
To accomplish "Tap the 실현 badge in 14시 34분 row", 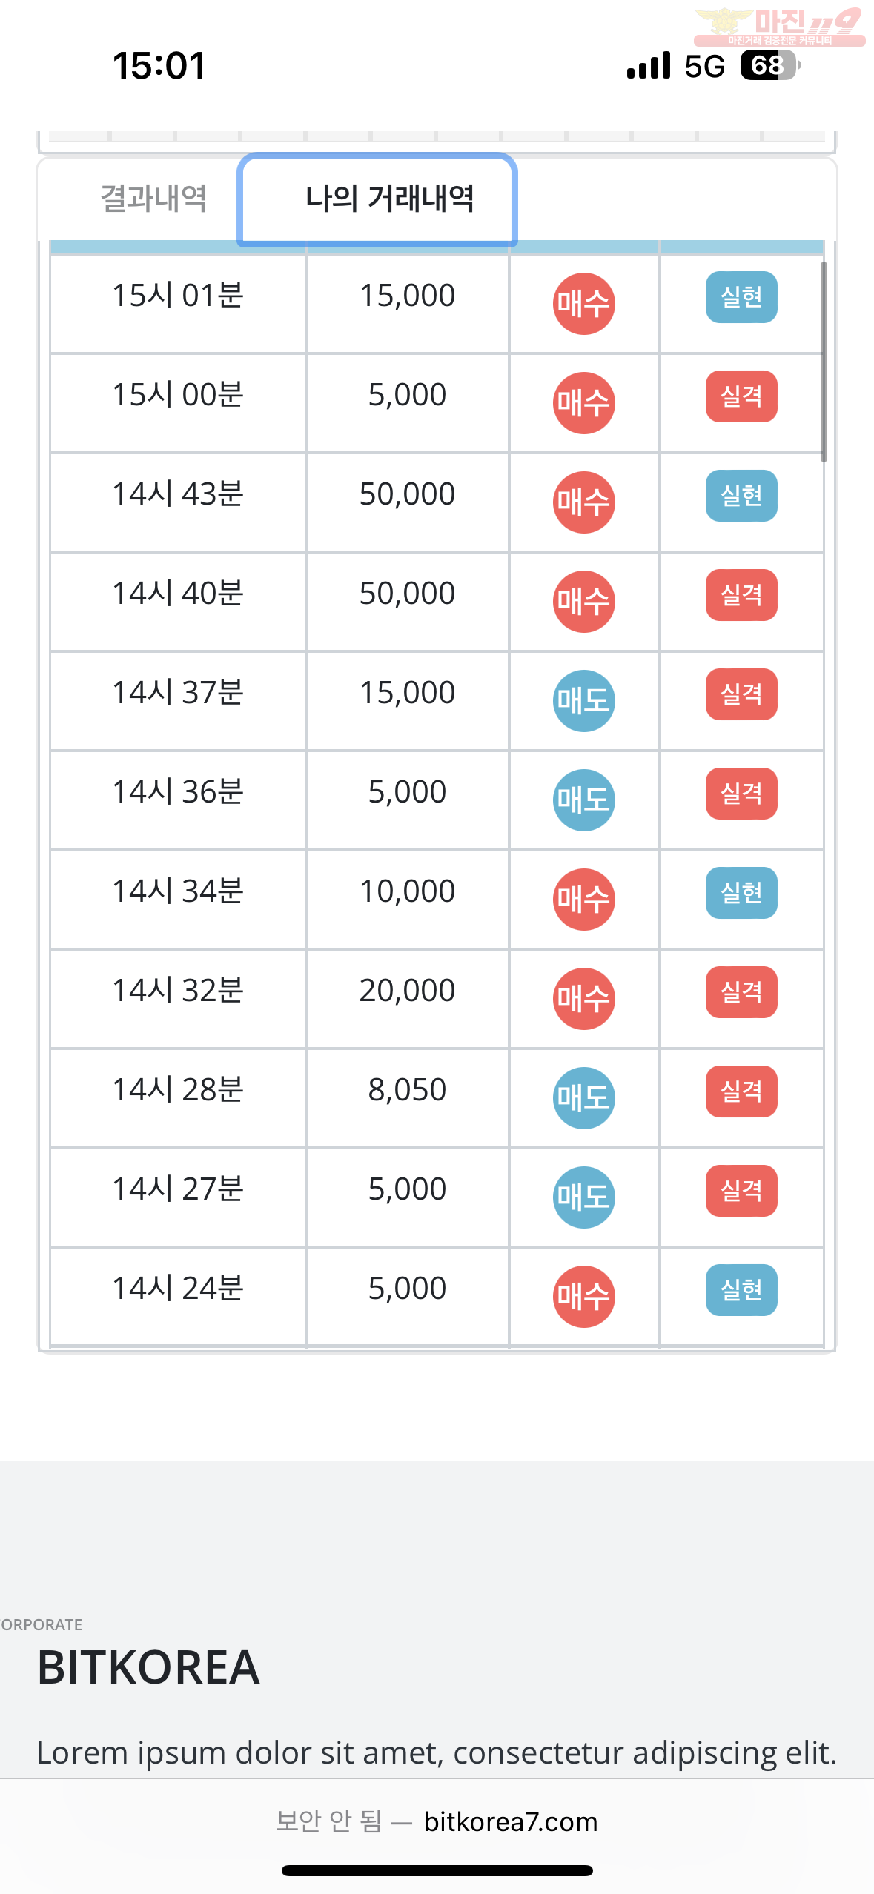I will [x=741, y=893].
